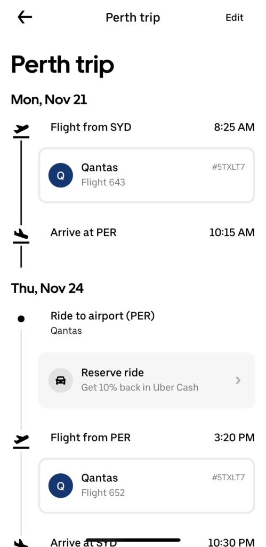Click the Perth trip header title
The height and width of the screenshot is (547, 266).
click(133, 18)
